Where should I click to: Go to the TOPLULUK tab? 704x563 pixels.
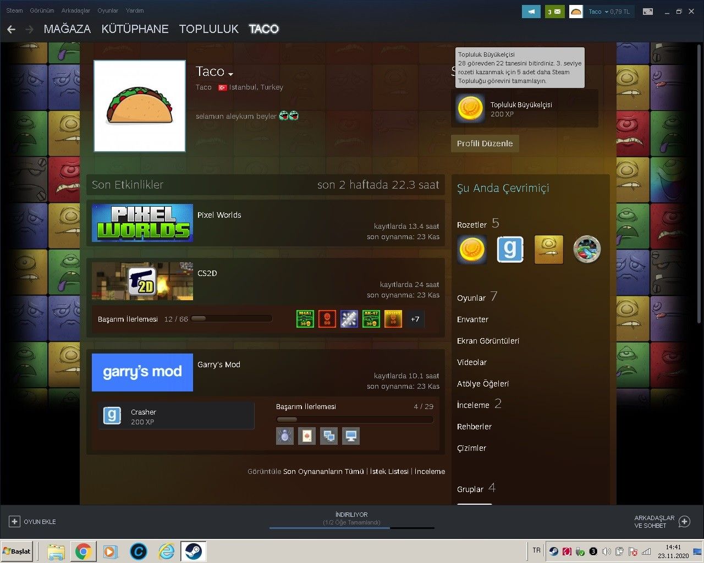click(209, 29)
